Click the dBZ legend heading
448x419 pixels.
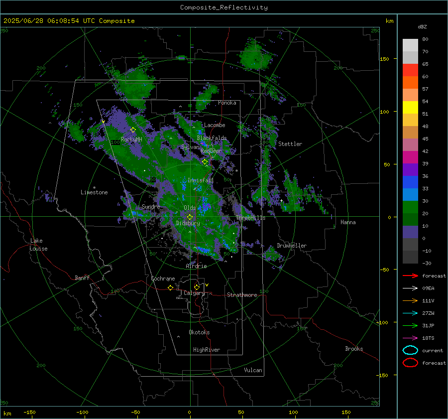click(422, 26)
